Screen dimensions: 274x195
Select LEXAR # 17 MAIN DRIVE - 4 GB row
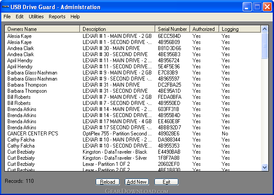coord(133,121)
